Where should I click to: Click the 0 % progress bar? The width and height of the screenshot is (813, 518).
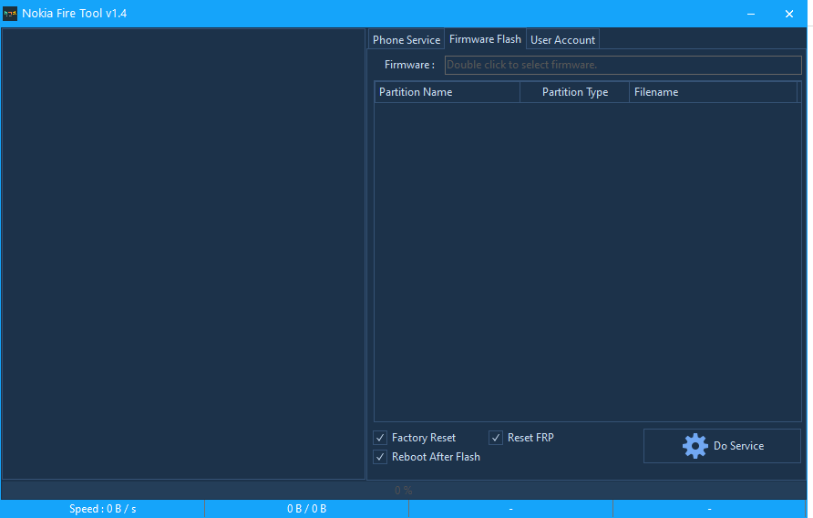(x=404, y=490)
